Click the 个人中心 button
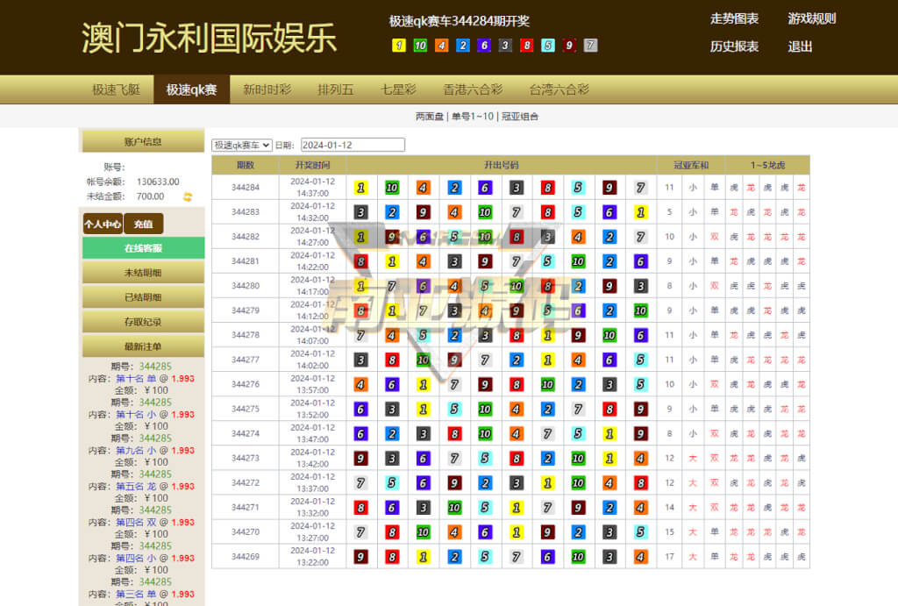Viewport: 898px width, 606px height. tap(103, 224)
